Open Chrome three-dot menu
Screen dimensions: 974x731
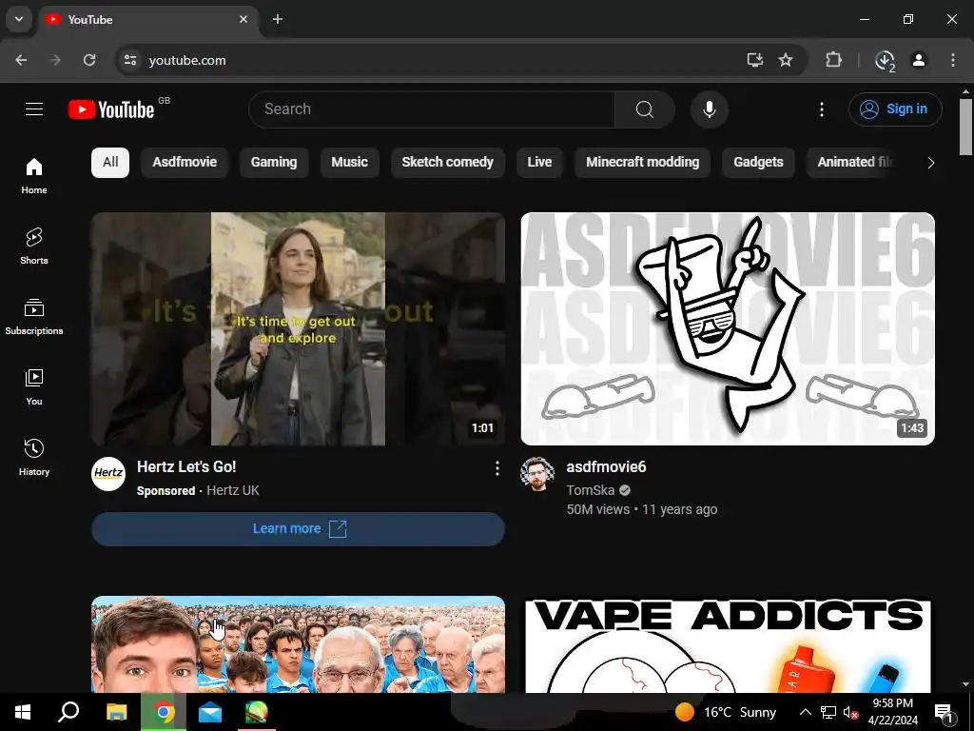tap(953, 60)
